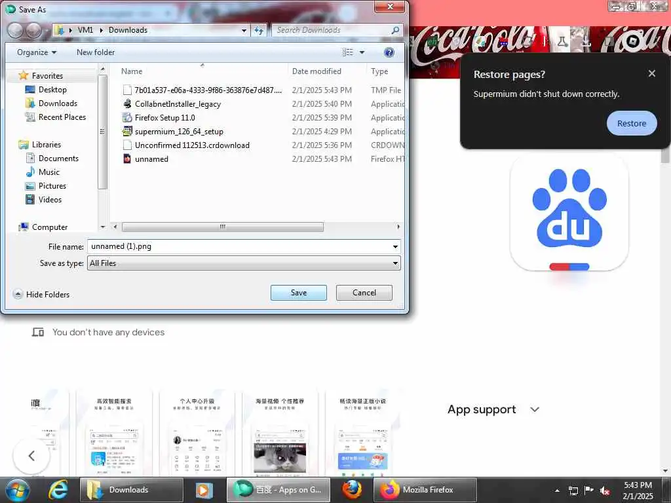Click Restore in the Restore pages popup
The width and height of the screenshot is (671, 503).
coord(631,123)
